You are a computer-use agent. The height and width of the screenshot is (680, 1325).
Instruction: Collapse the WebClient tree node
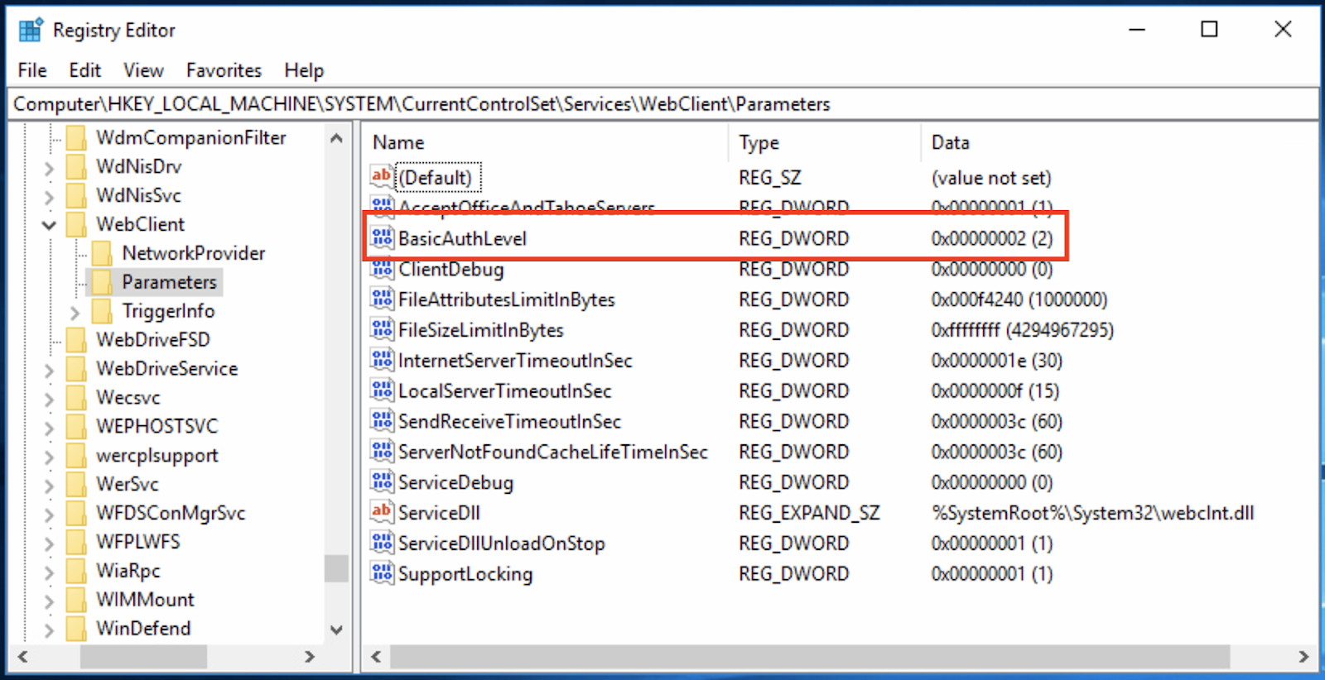click(x=49, y=225)
